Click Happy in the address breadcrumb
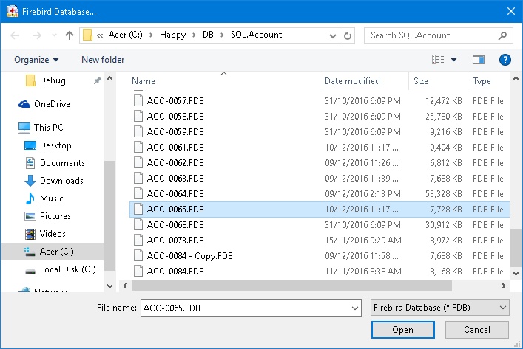 [172, 35]
